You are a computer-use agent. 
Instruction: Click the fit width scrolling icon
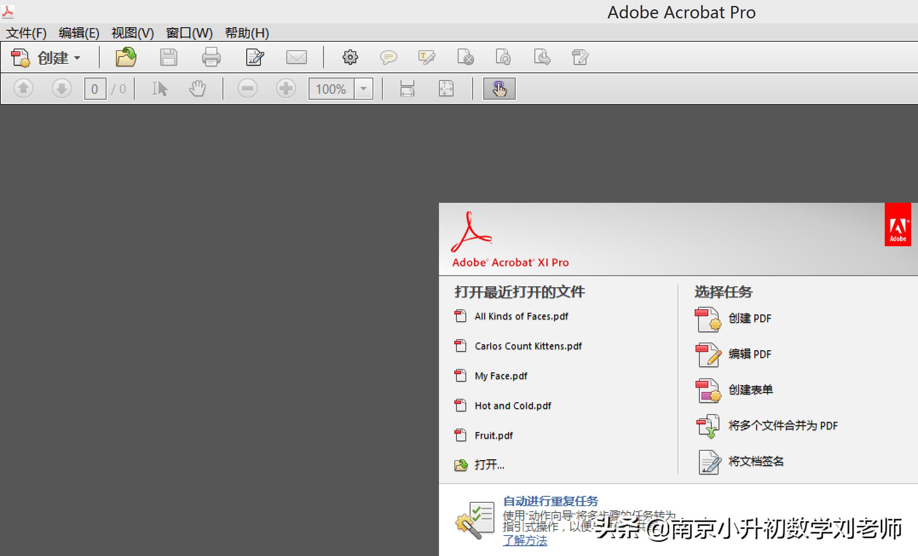407,89
